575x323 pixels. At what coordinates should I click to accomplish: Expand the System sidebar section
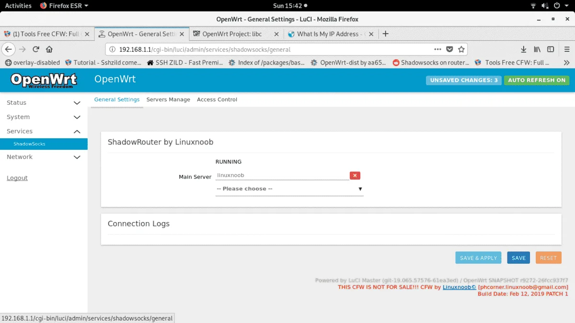44,117
